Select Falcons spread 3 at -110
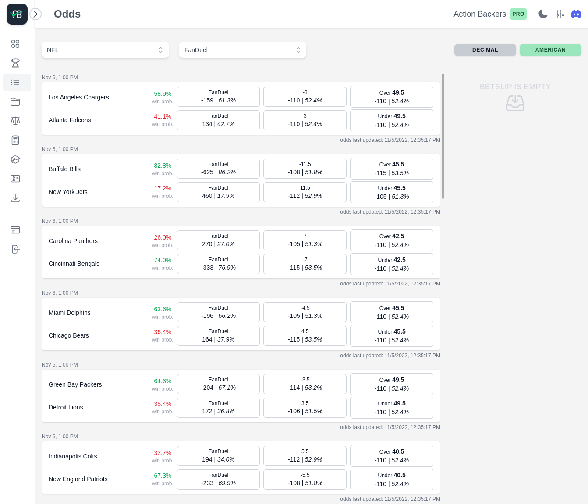Viewport: 588px width, 504px height. pyautogui.click(x=305, y=120)
